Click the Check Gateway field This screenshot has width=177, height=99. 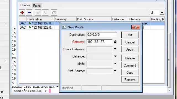[100, 49]
